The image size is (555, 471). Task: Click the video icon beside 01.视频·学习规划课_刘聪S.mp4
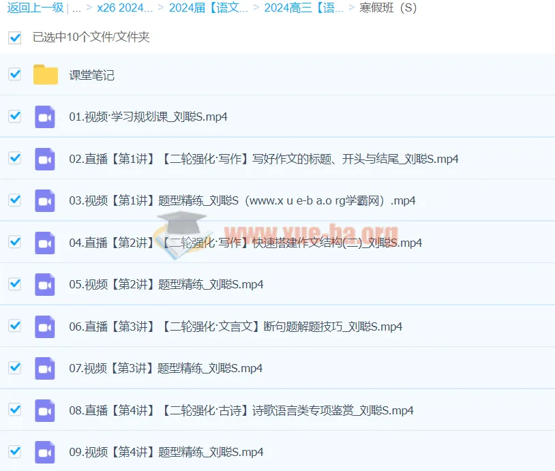[x=44, y=117]
